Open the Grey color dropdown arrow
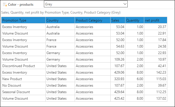This screenshot has height=107, width=175. pyautogui.click(x=125, y=4)
